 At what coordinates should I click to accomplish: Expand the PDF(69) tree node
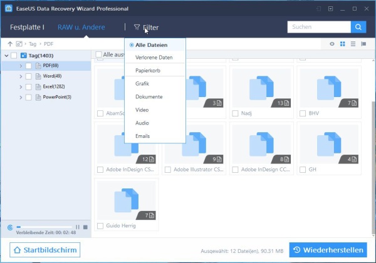21,66
